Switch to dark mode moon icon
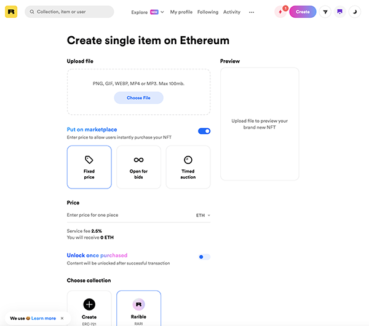This screenshot has width=369, height=326. click(355, 12)
